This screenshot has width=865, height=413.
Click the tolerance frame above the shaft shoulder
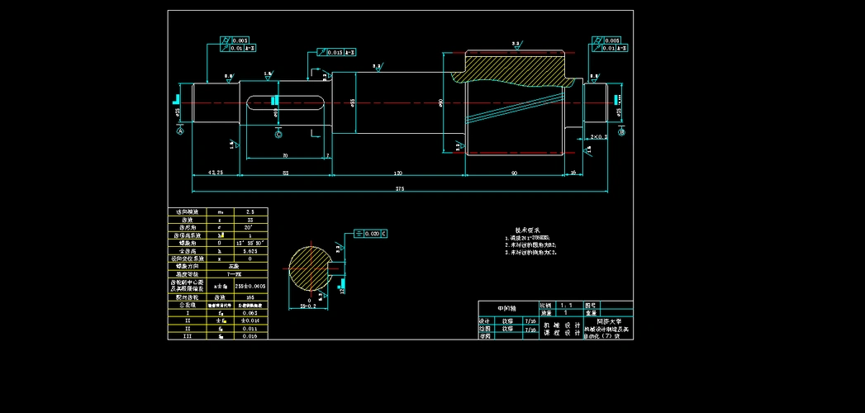(336, 52)
